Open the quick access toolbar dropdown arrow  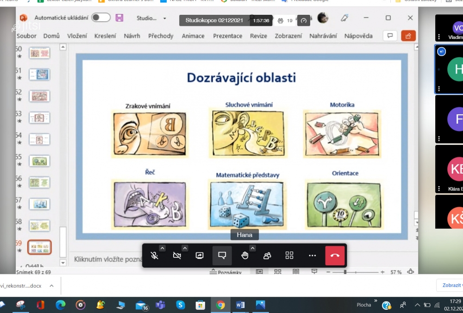165,19
